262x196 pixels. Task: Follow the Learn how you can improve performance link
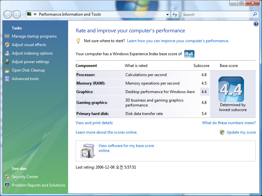178,41
